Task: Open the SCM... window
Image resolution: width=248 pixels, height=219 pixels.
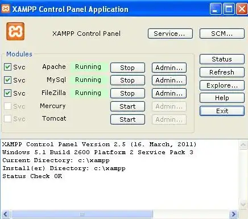Action: coord(222,34)
